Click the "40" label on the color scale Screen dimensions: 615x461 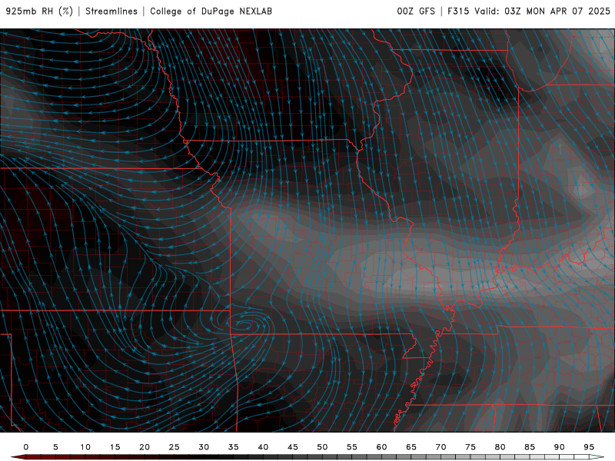(263, 447)
